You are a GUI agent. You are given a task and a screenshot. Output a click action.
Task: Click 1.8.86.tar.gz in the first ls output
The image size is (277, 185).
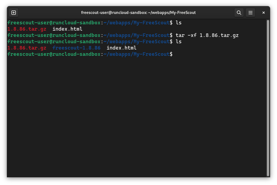[x=27, y=29]
